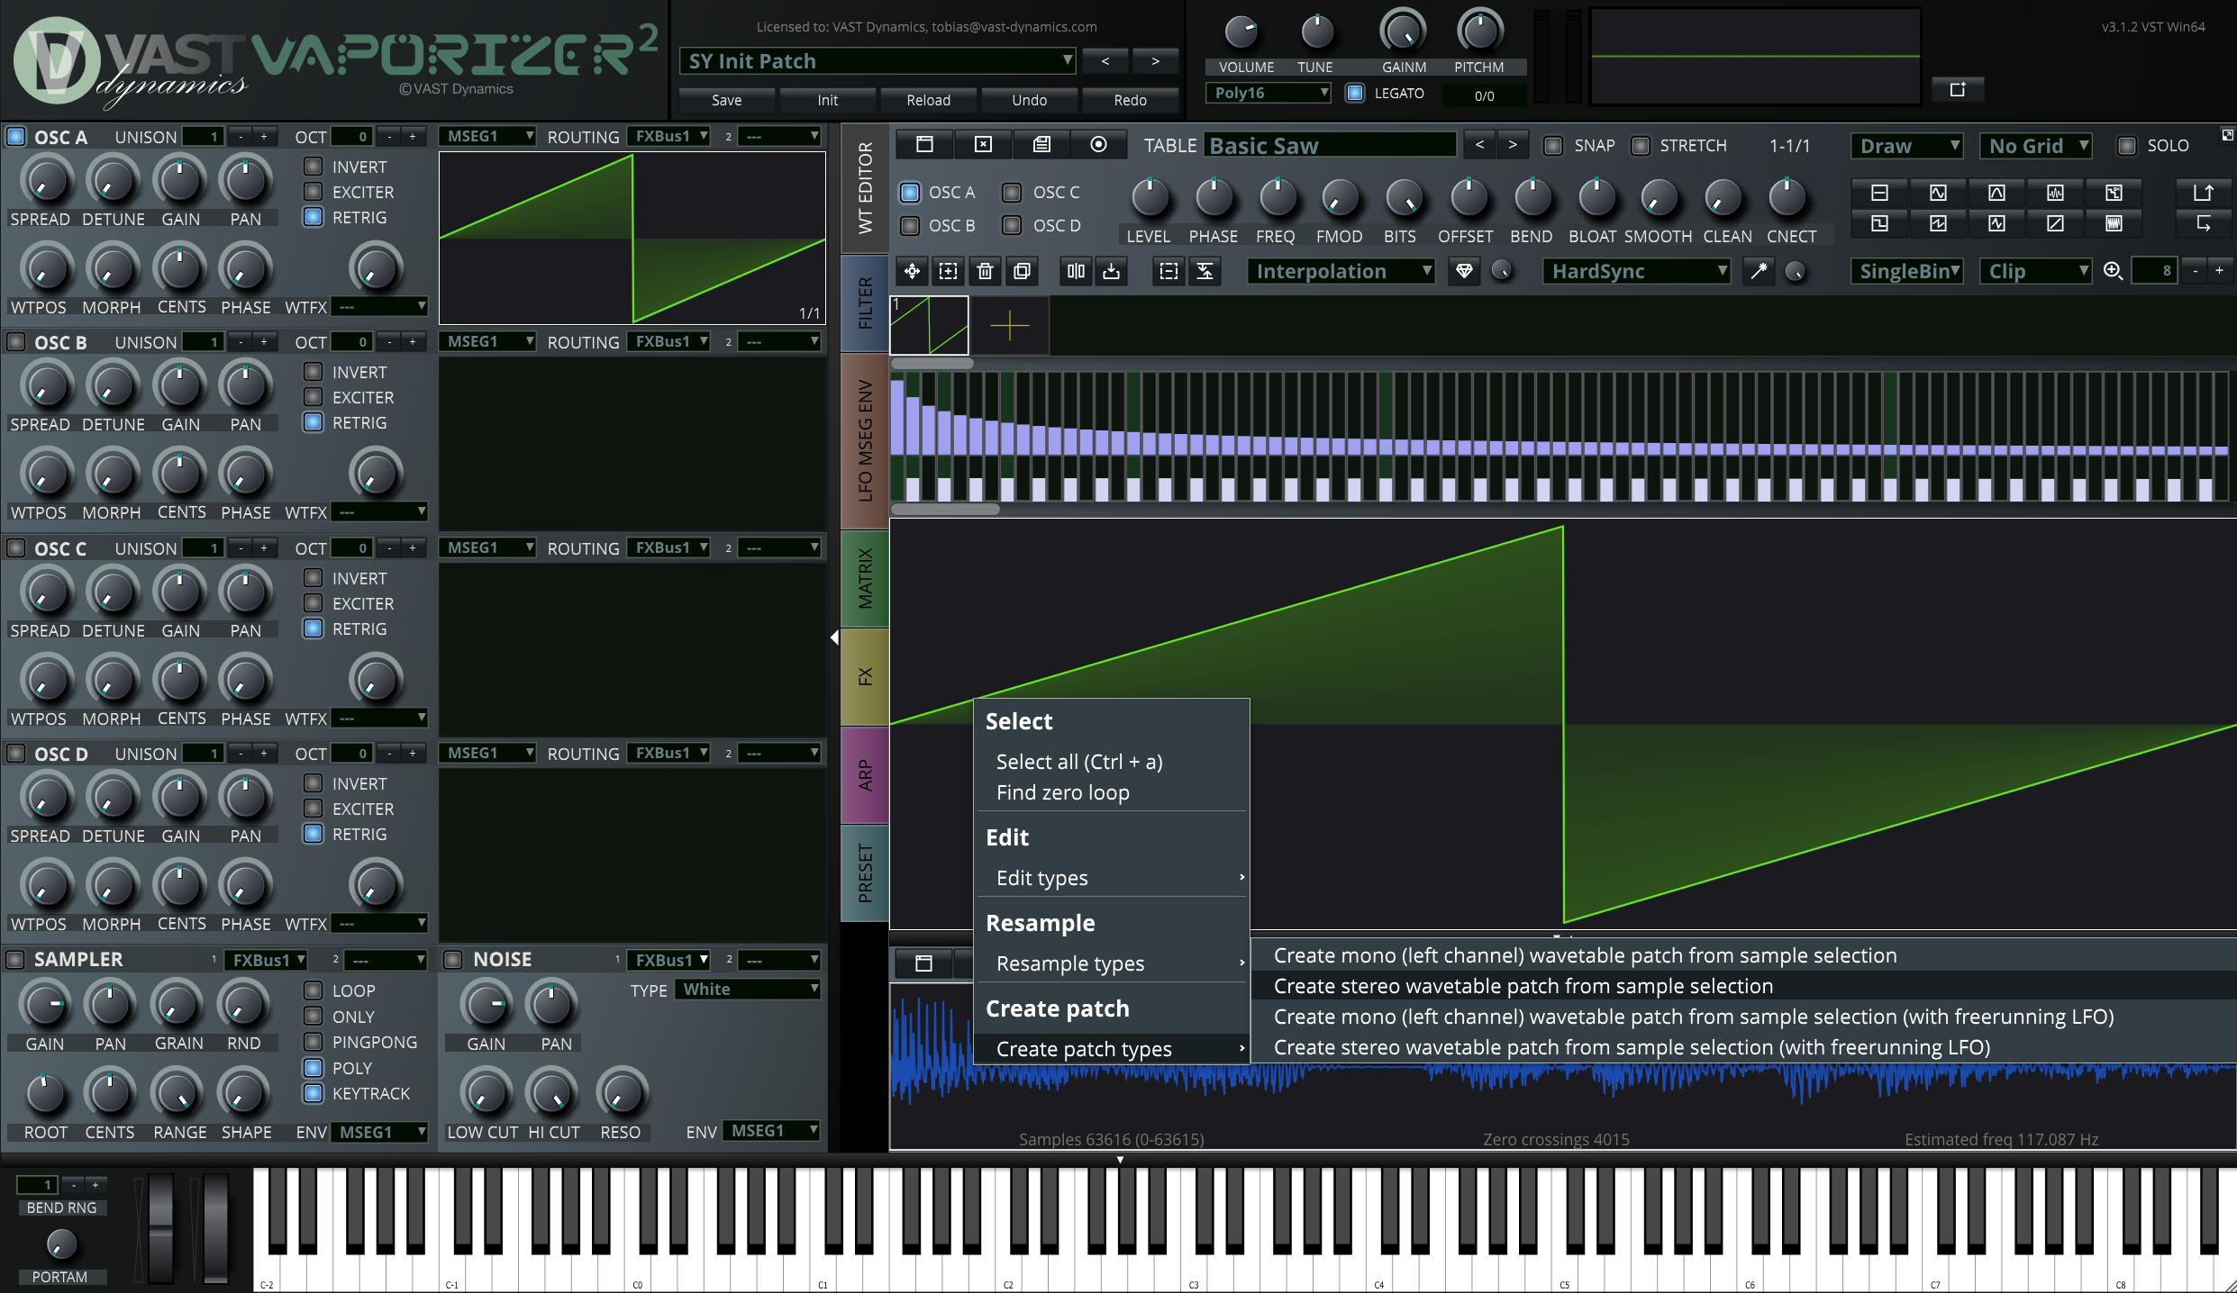Click the VOLUME knob
Viewport: 2237px width, 1293px height.
click(x=1241, y=33)
